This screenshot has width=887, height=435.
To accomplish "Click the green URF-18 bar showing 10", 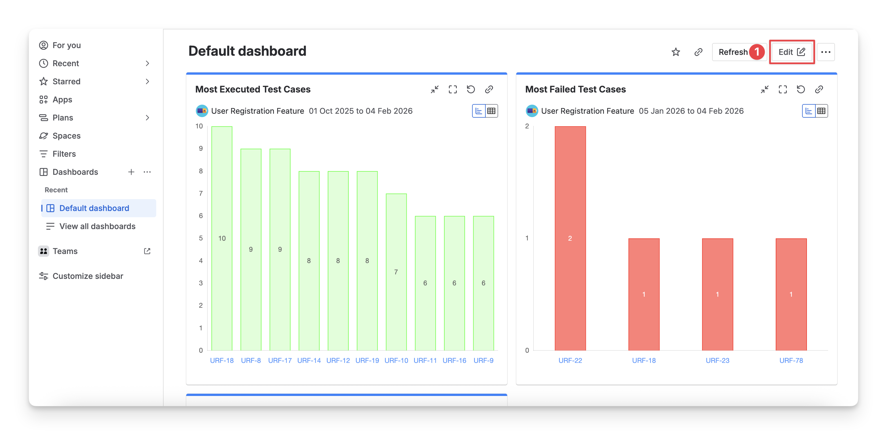I will coord(222,238).
